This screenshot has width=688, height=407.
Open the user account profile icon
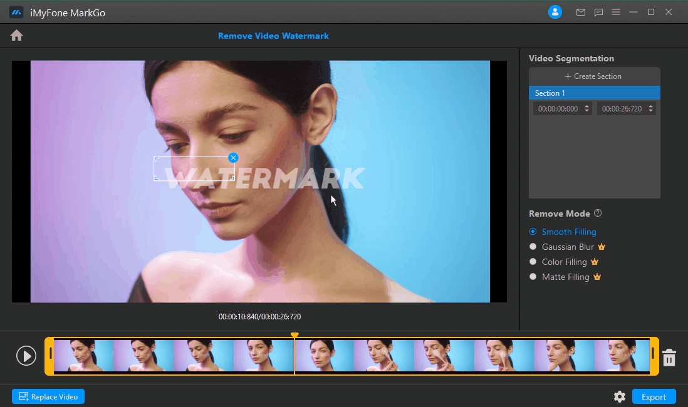[x=555, y=13]
